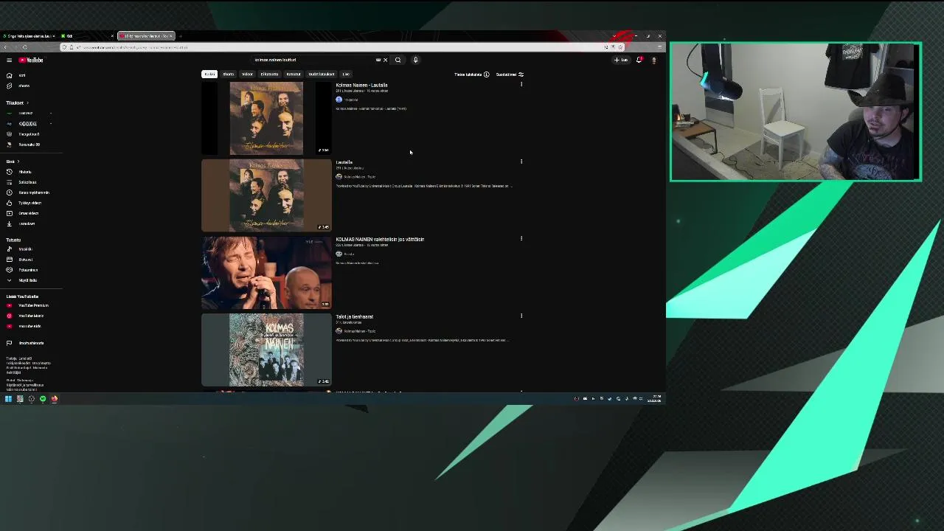Image resolution: width=944 pixels, height=531 pixels.
Task: Open KOLMAS NAINEN valehtelisin jos väittäisin title
Action: tap(380, 239)
